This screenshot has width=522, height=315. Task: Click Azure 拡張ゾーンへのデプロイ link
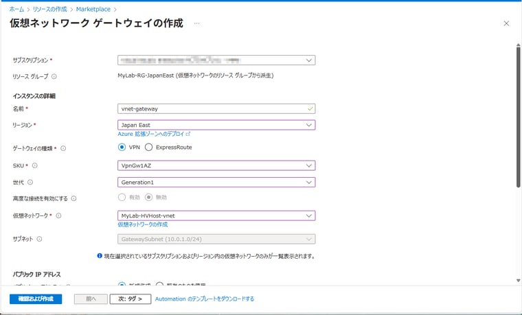[x=154, y=134]
